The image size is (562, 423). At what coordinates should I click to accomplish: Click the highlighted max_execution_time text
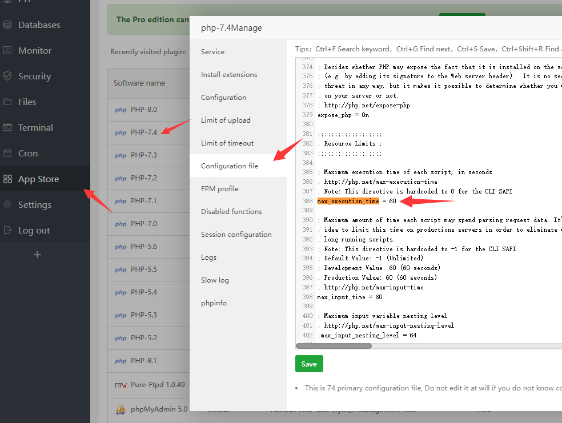click(348, 202)
